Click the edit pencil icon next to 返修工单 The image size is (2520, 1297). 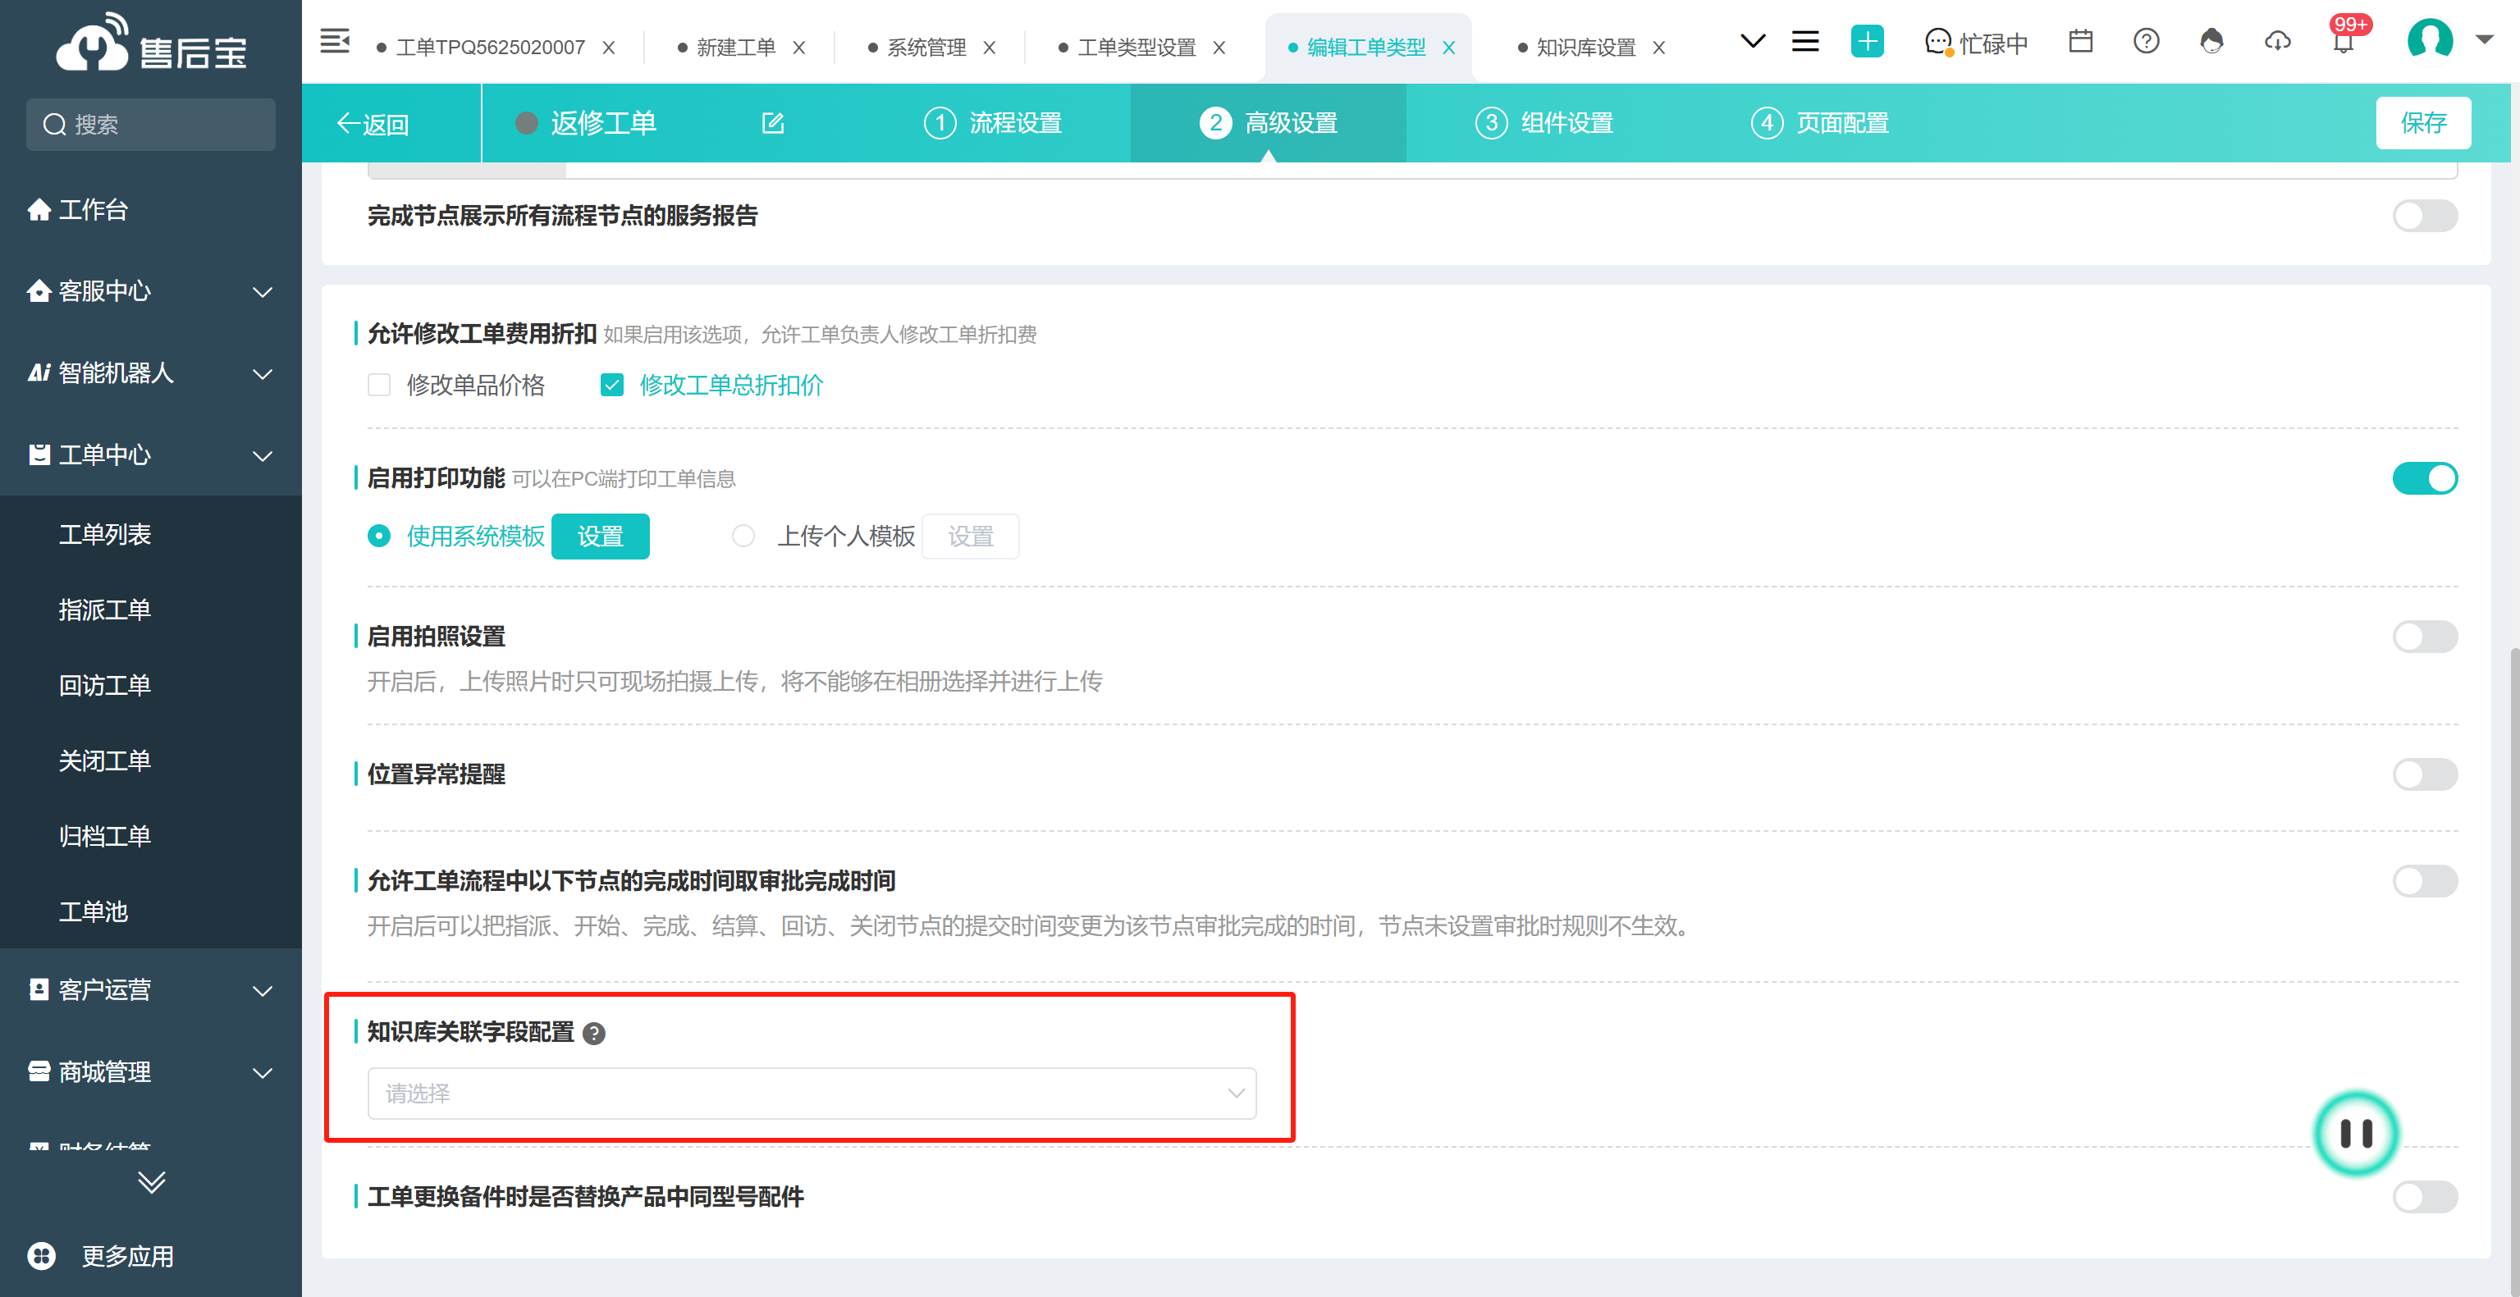[x=773, y=122]
